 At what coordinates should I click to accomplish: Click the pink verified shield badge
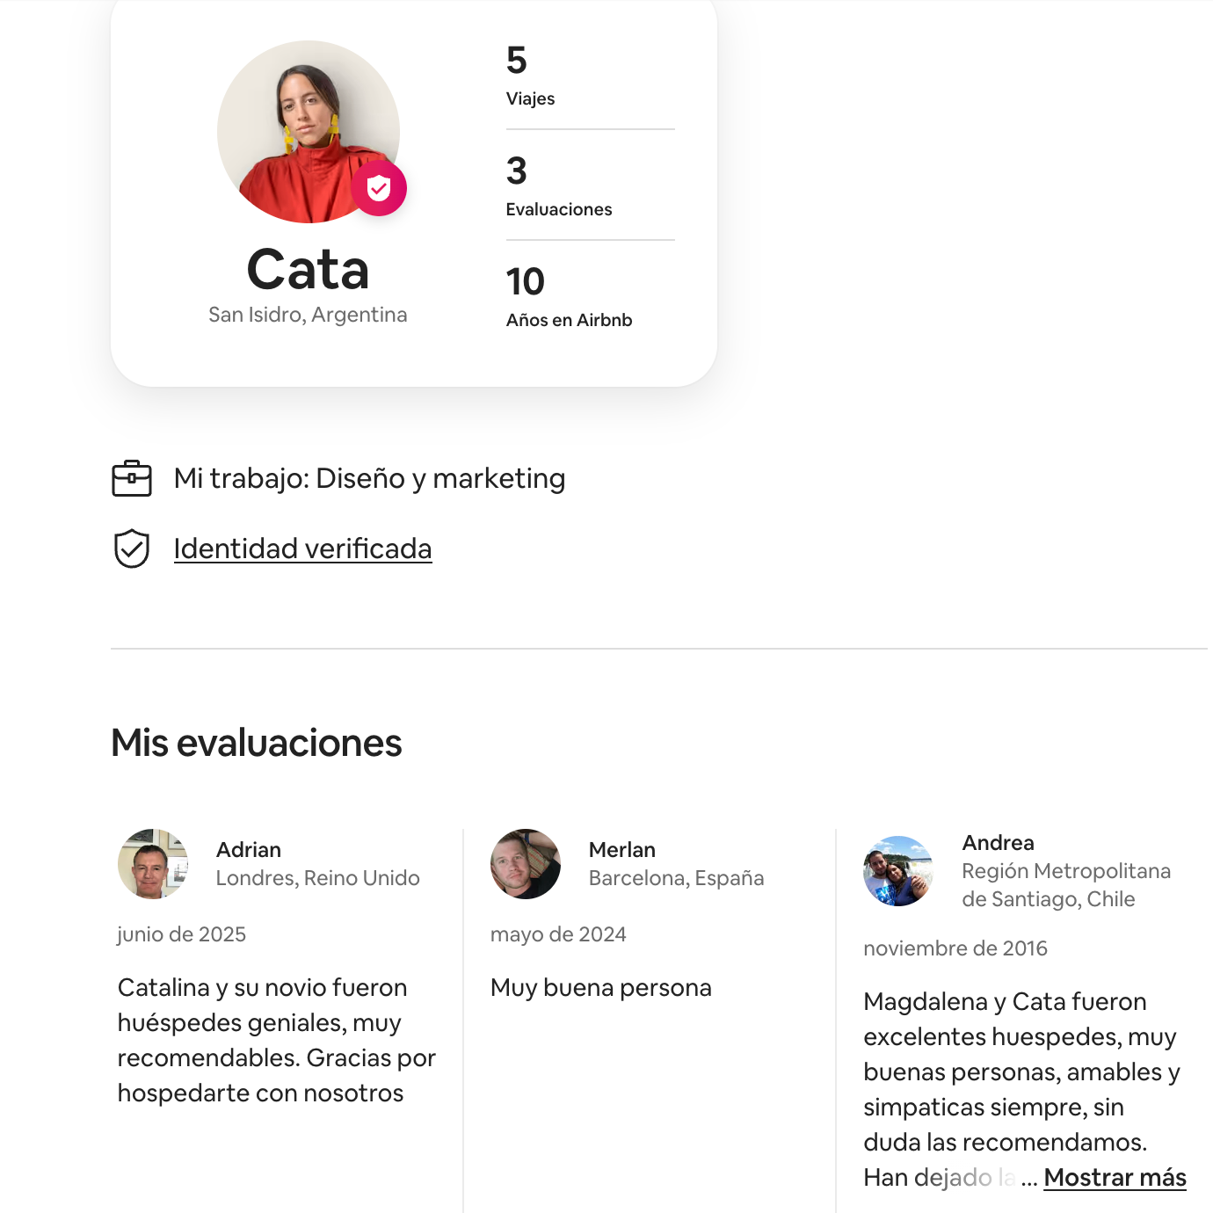point(379,188)
